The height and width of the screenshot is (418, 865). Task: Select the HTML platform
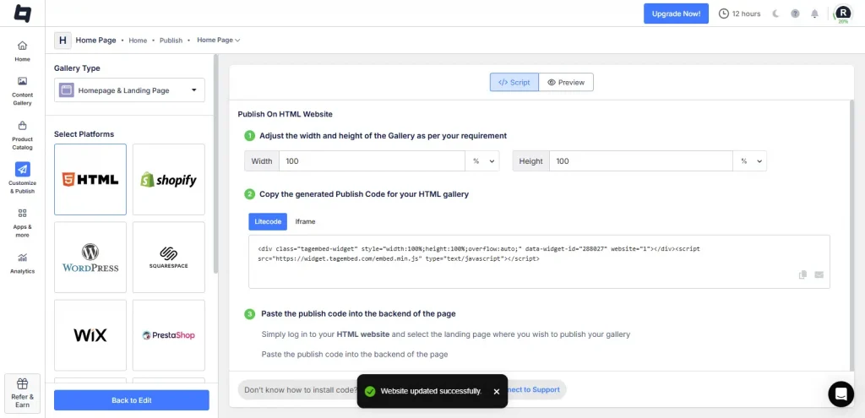click(x=90, y=179)
